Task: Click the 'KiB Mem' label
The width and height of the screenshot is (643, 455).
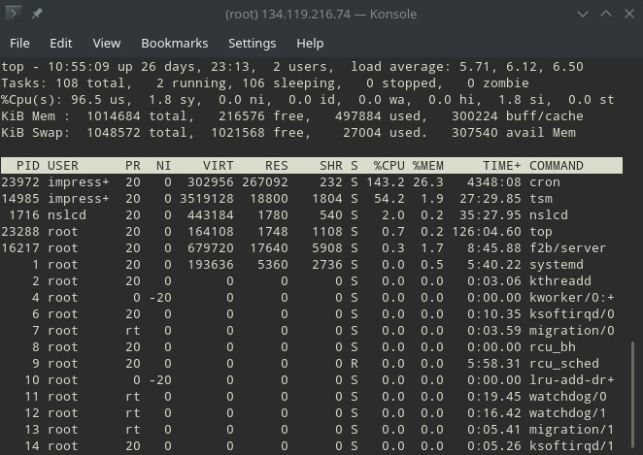Action: pos(28,115)
